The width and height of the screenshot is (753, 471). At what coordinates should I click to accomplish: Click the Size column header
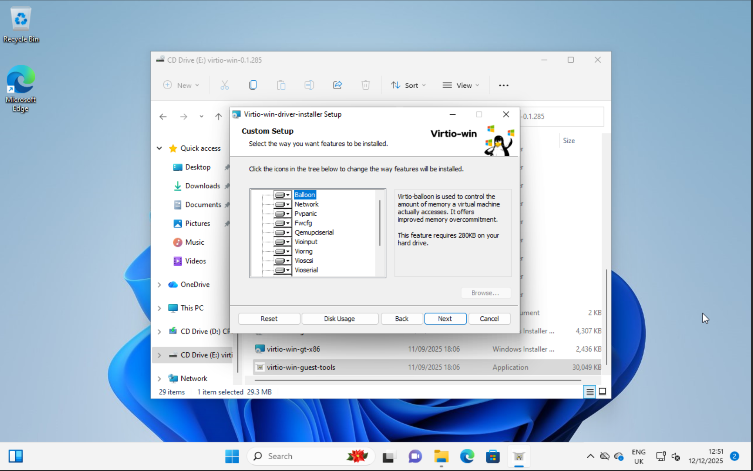coord(569,141)
